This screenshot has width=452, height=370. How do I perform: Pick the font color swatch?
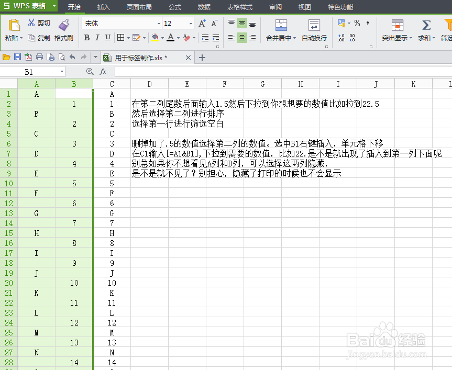170,38
